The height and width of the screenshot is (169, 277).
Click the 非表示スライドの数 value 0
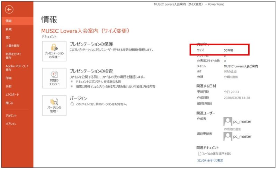tap(225, 61)
